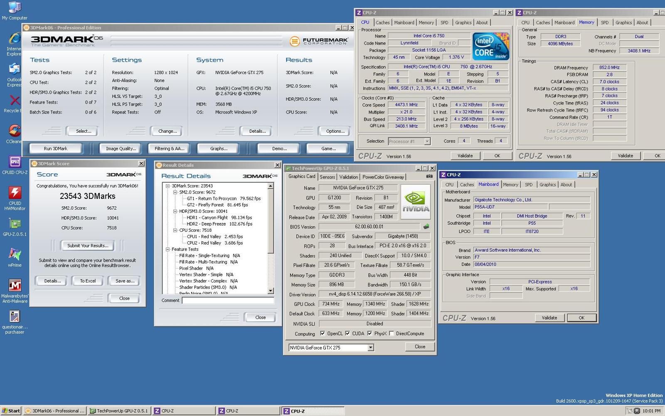Open SPD tab in the CPU-Z Memory window
665x416 pixels.
[604, 23]
